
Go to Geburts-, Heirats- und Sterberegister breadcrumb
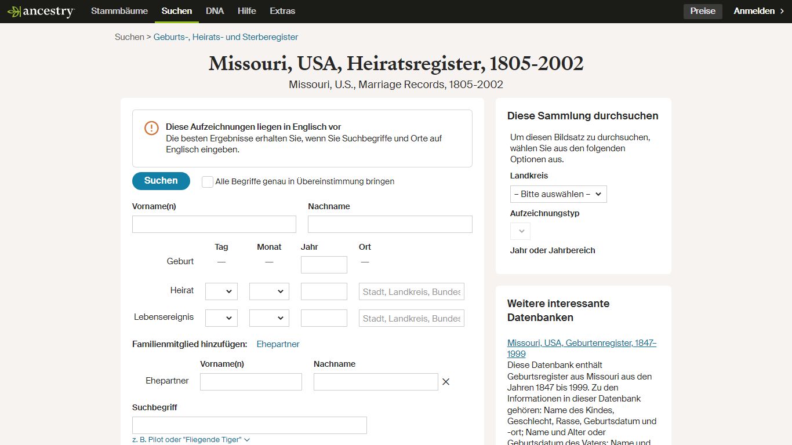[x=226, y=37]
